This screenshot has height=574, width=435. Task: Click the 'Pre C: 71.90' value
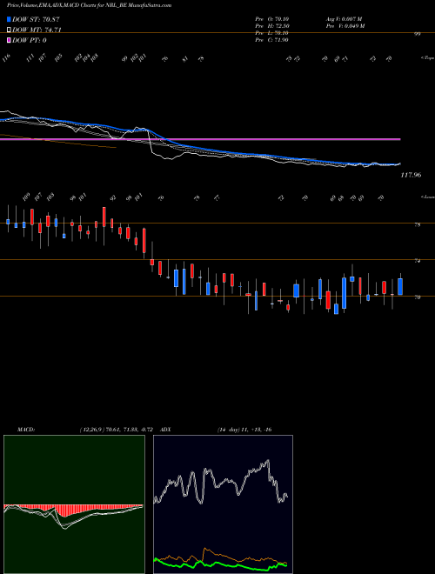(x=272, y=40)
